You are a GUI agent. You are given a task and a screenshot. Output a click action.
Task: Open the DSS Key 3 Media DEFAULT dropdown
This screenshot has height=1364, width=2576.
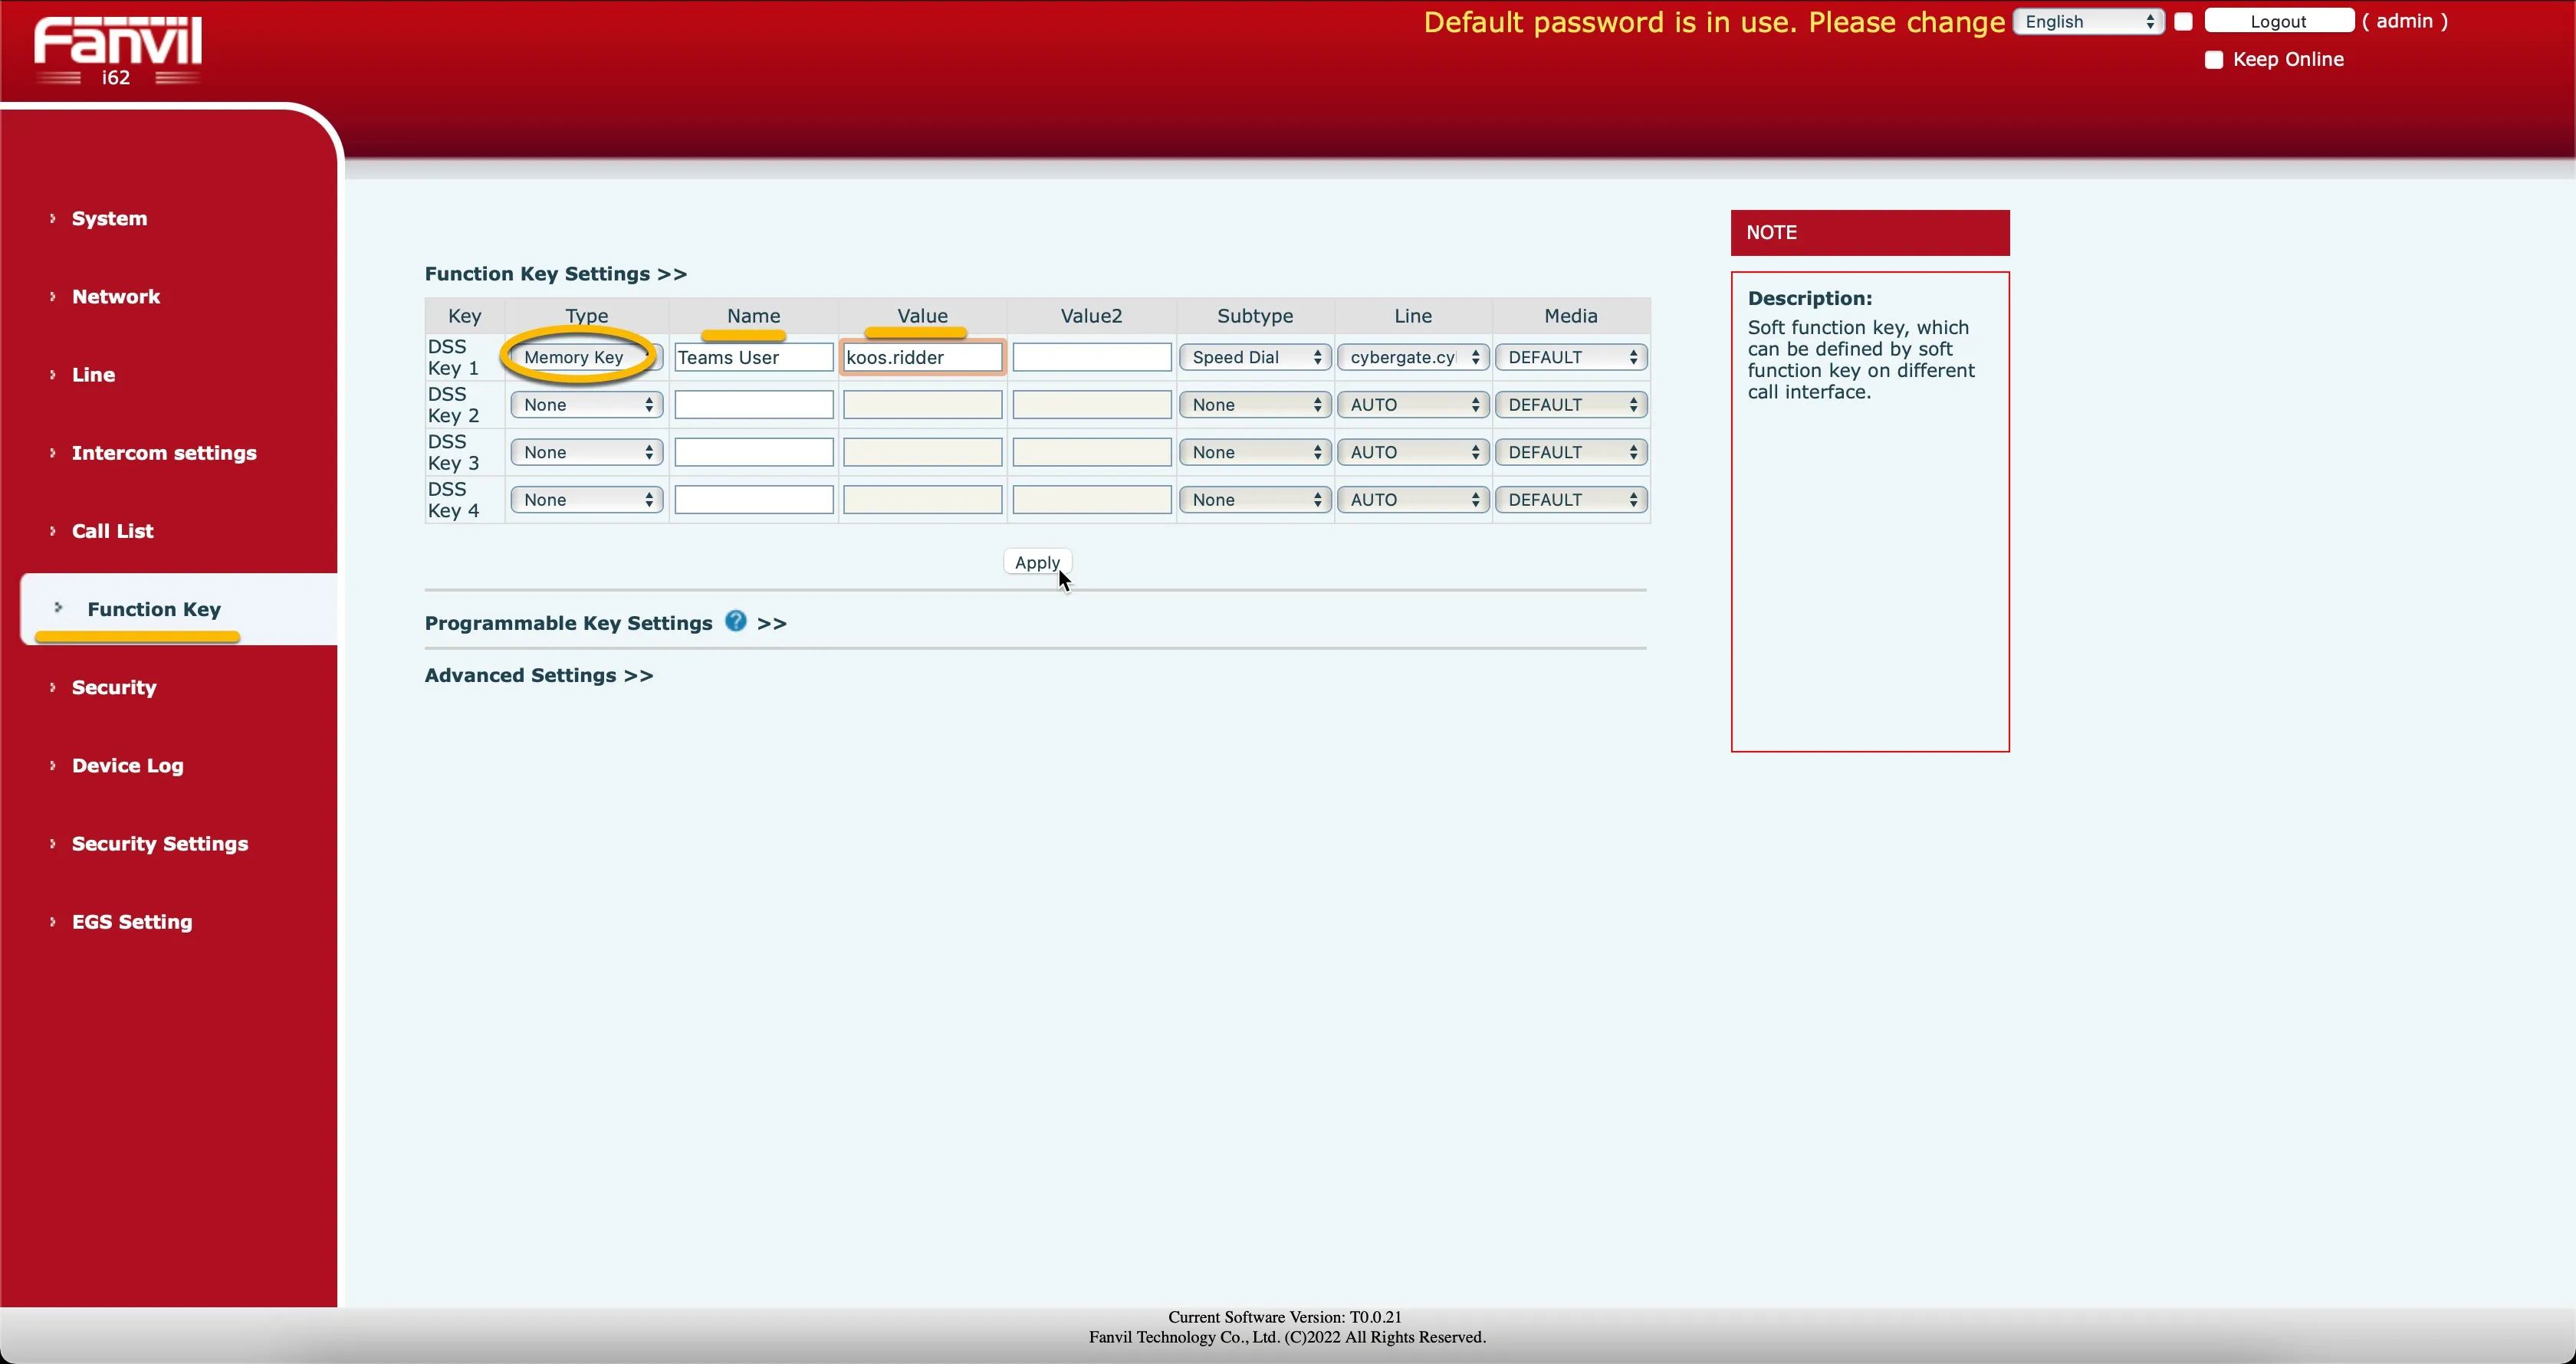click(x=1571, y=451)
